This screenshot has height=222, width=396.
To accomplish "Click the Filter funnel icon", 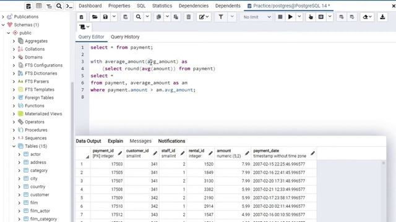I will (221, 17).
